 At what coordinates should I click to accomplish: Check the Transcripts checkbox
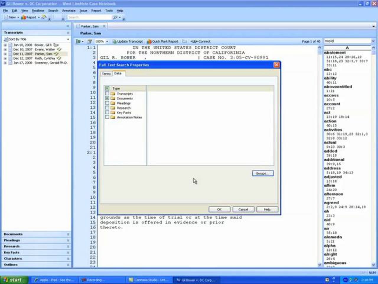(x=107, y=93)
